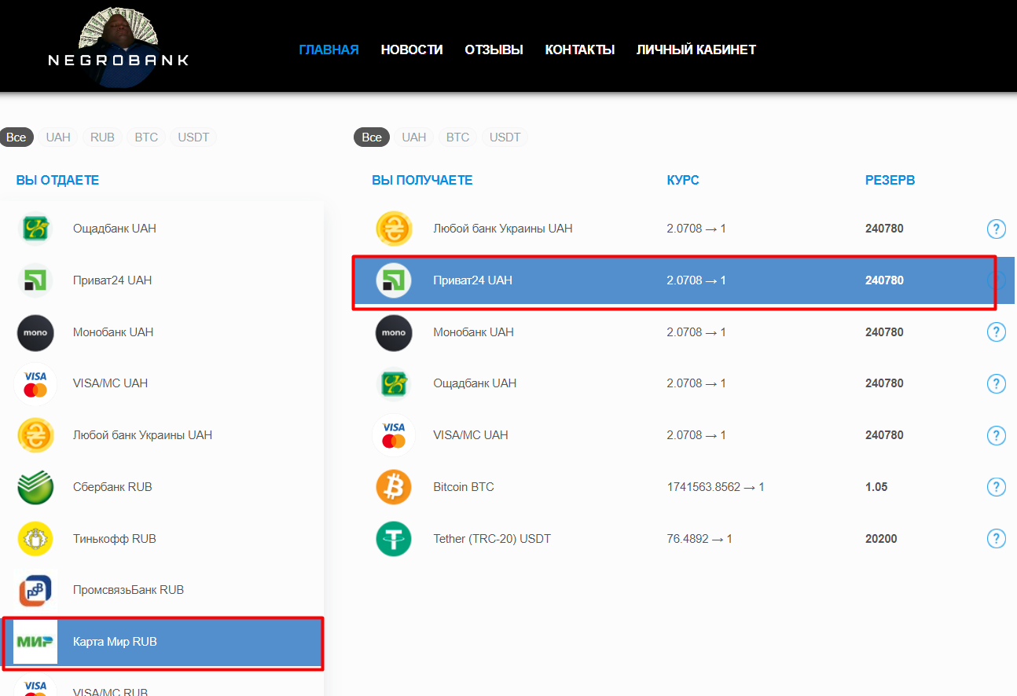Open help icon for Любой банк Украины row

[x=996, y=229]
